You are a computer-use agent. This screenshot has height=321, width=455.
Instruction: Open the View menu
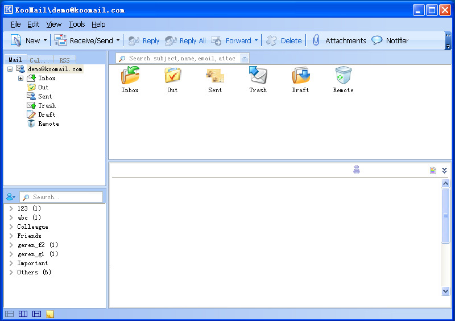click(x=54, y=24)
